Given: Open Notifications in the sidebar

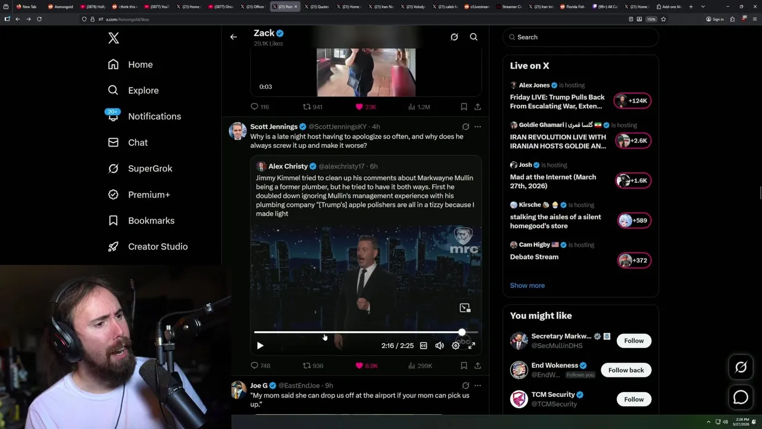Looking at the screenshot, I should 144,116.
